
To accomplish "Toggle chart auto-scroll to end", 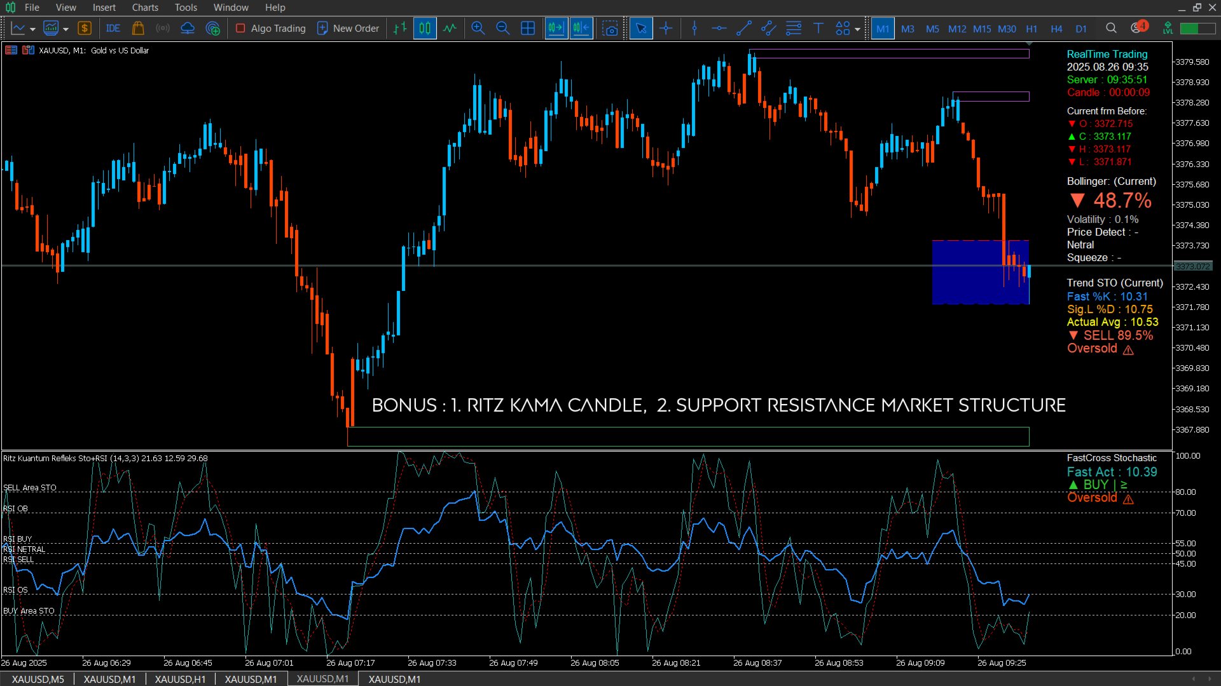I will [556, 29].
